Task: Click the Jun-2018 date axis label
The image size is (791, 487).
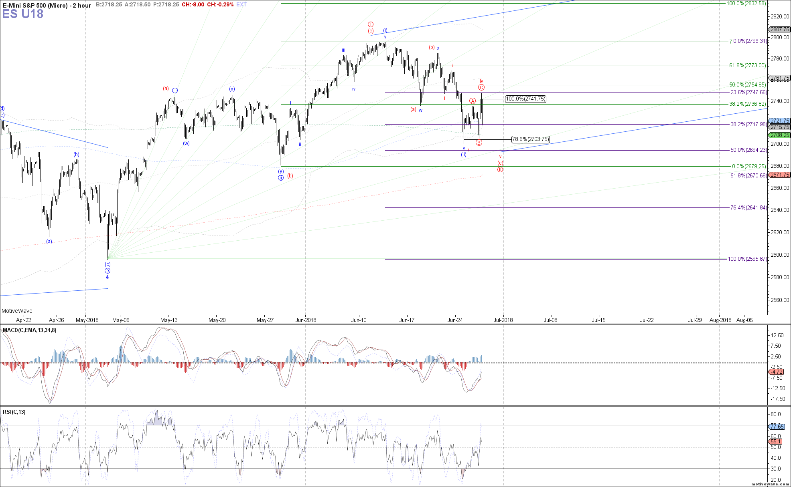Action: click(x=306, y=320)
